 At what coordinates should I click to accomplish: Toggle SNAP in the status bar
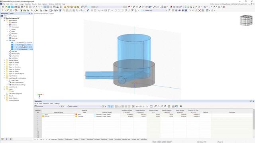point(154,142)
